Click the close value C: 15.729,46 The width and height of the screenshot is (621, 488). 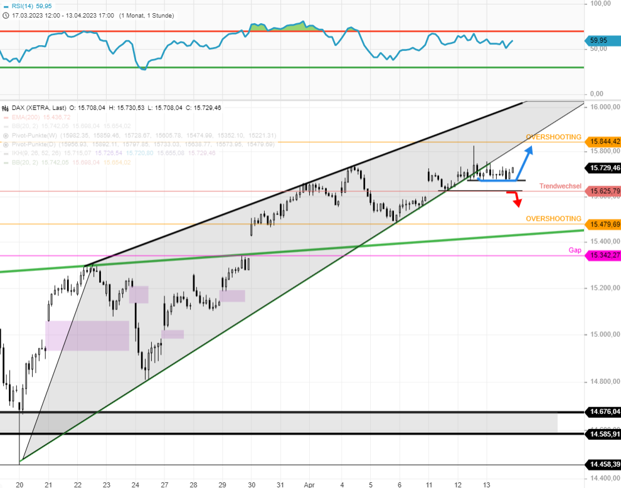tap(203, 108)
